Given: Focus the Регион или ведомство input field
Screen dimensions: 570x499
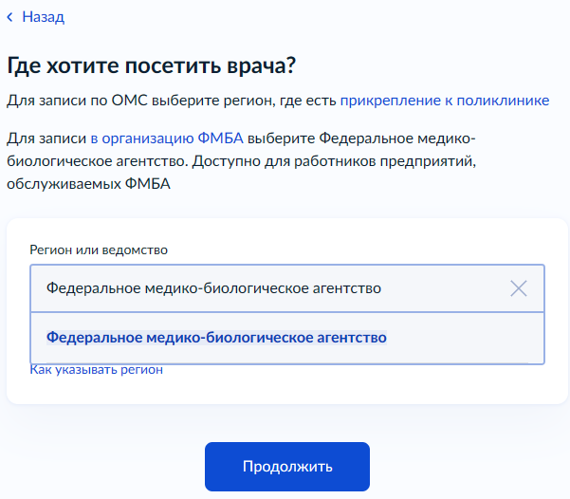Looking at the screenshot, I should [x=287, y=288].
